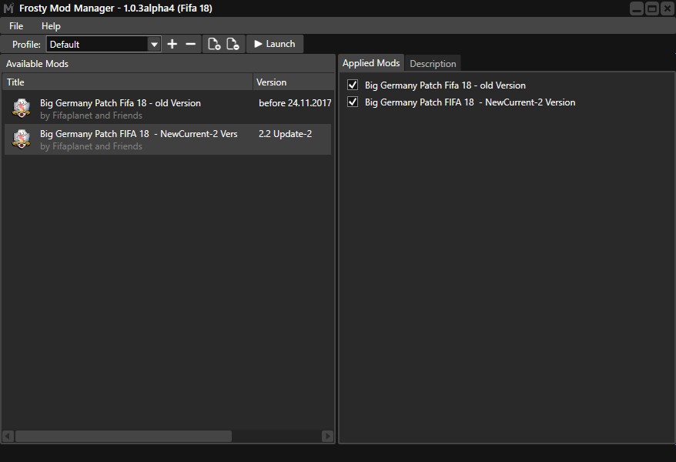Viewport: 676px width, 462px height.
Task: Click the 'before 24.11.2017' version cell
Action: [x=295, y=103]
